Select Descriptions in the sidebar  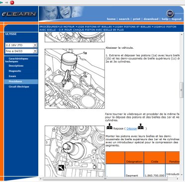click(16, 66)
